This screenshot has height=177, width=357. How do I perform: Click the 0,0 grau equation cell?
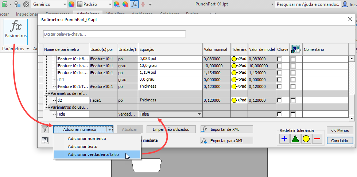click(170, 80)
